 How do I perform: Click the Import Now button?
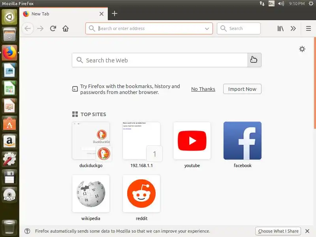242,89
